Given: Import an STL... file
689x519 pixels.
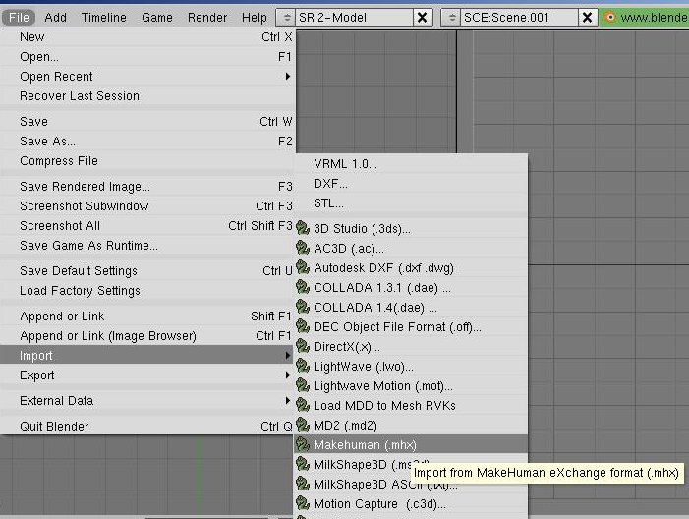Looking at the screenshot, I should 411,203.
